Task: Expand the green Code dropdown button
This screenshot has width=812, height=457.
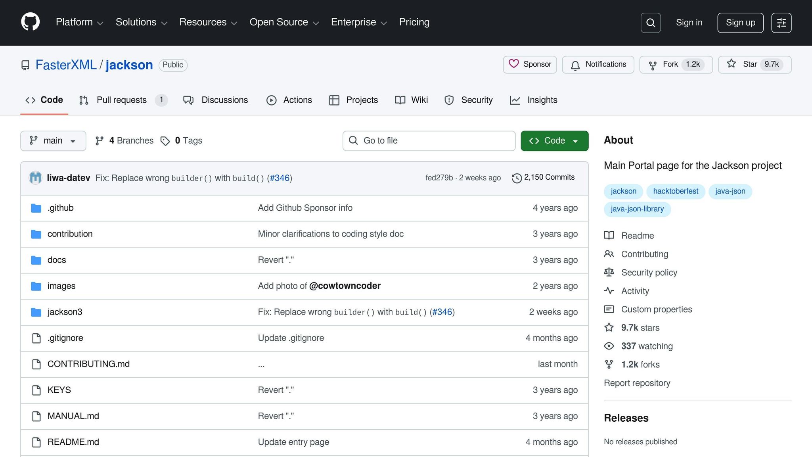Action: tap(554, 141)
